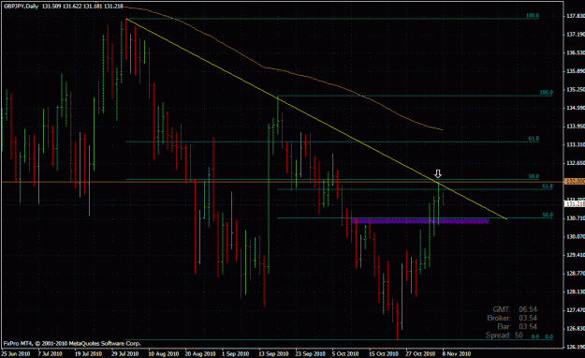Click the 7 Jul 2010 date label
The height and width of the screenshot is (358, 585).
point(50,353)
